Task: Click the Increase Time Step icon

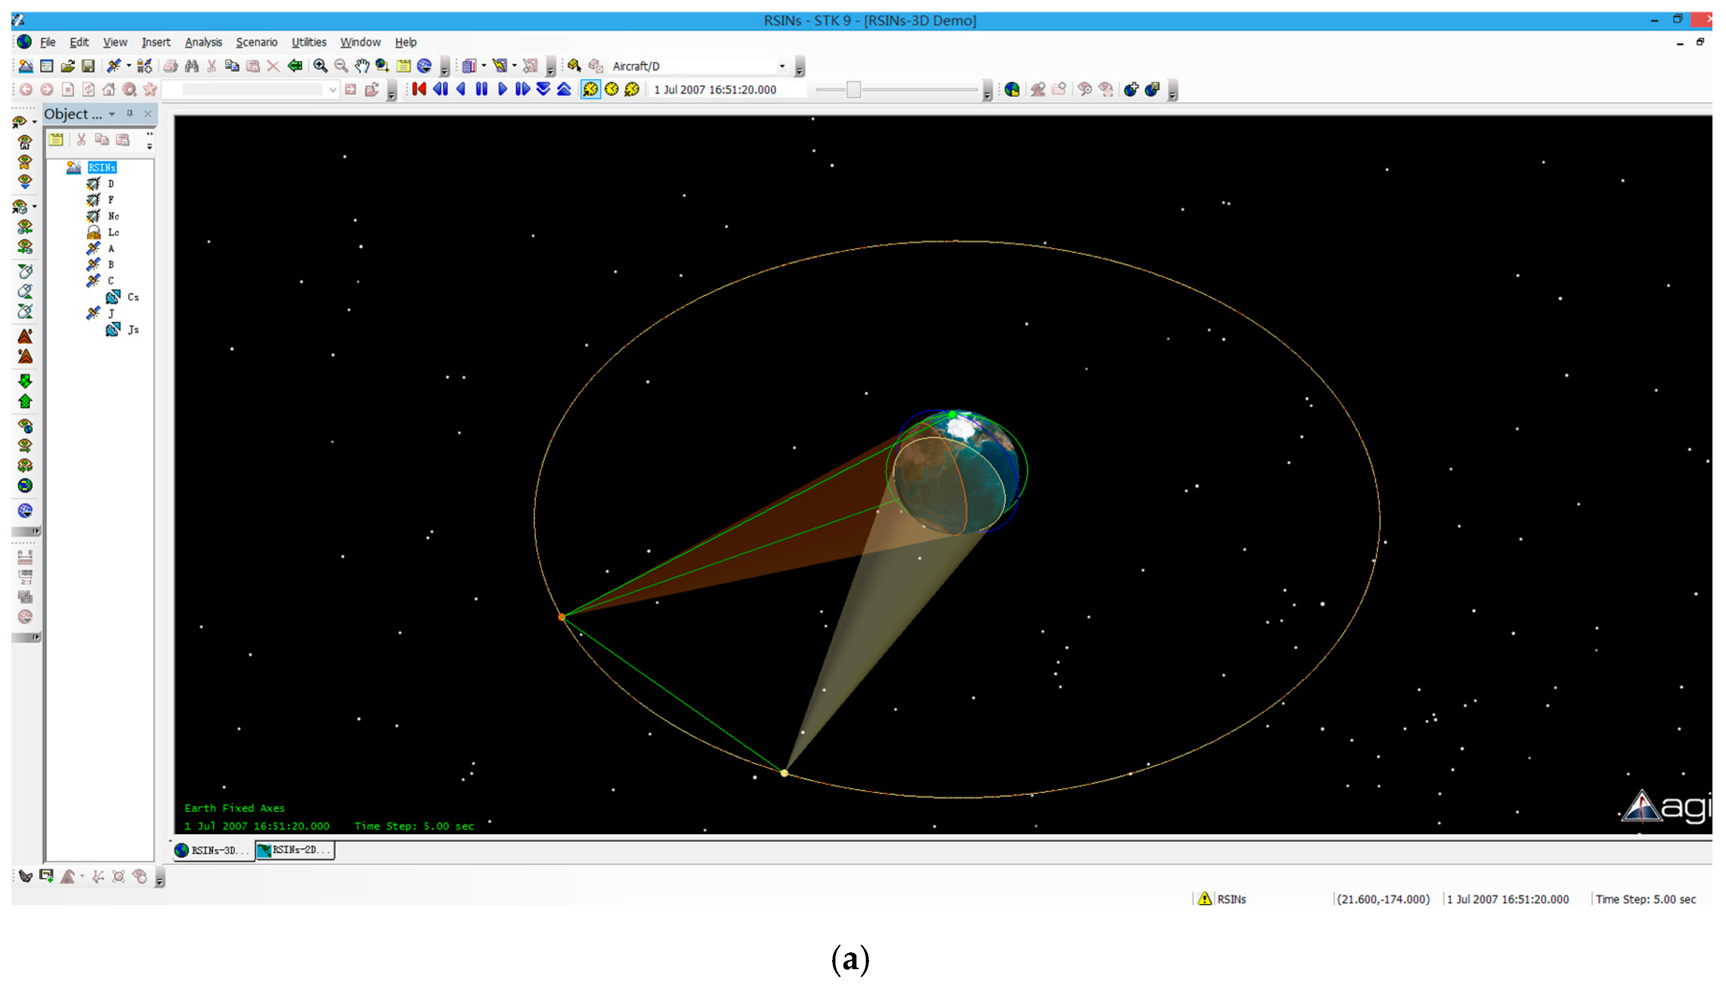Action: tap(563, 89)
